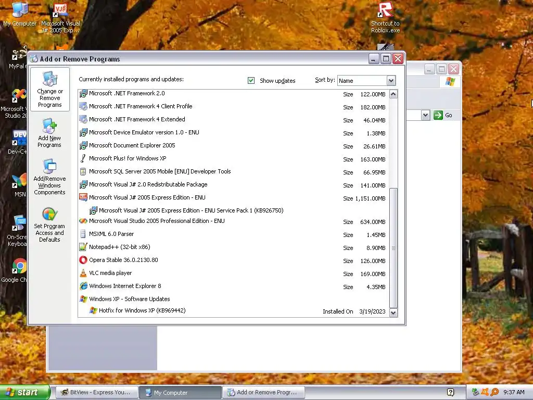
Task: Select Shortcut to Roblox.exe desktop icon
Action: pyautogui.click(x=385, y=18)
